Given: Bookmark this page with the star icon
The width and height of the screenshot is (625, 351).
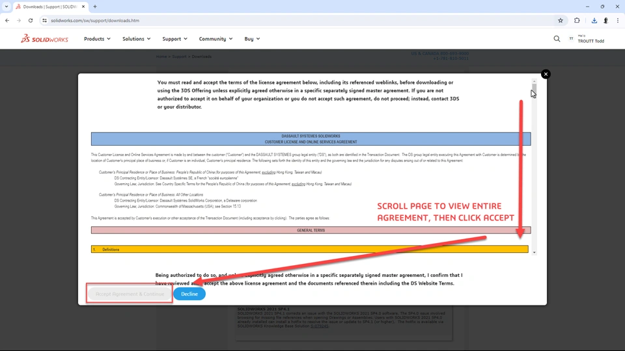Looking at the screenshot, I should pos(561,20).
